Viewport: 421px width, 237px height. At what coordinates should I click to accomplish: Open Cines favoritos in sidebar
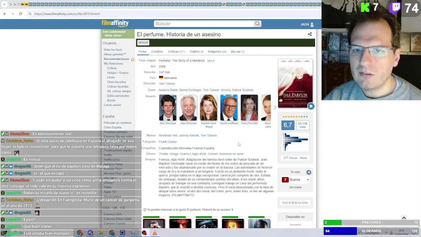(x=116, y=82)
